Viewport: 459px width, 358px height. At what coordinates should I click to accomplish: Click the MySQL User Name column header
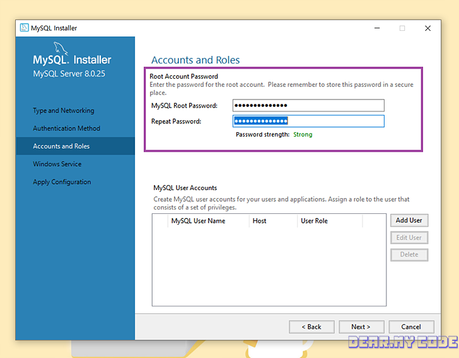coord(208,221)
